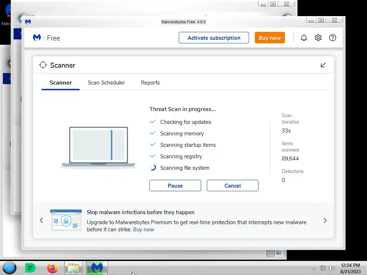Collapse the Scanner panel with arrow icon
This screenshot has width=367, height=275.
point(323,65)
